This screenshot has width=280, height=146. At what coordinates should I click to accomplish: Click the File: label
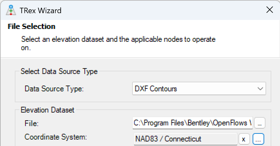[32, 123]
